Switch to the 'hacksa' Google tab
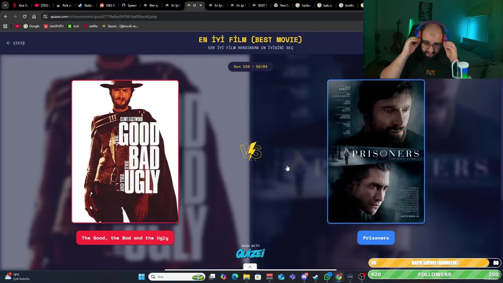The height and width of the screenshot is (283, 503). tap(303, 6)
